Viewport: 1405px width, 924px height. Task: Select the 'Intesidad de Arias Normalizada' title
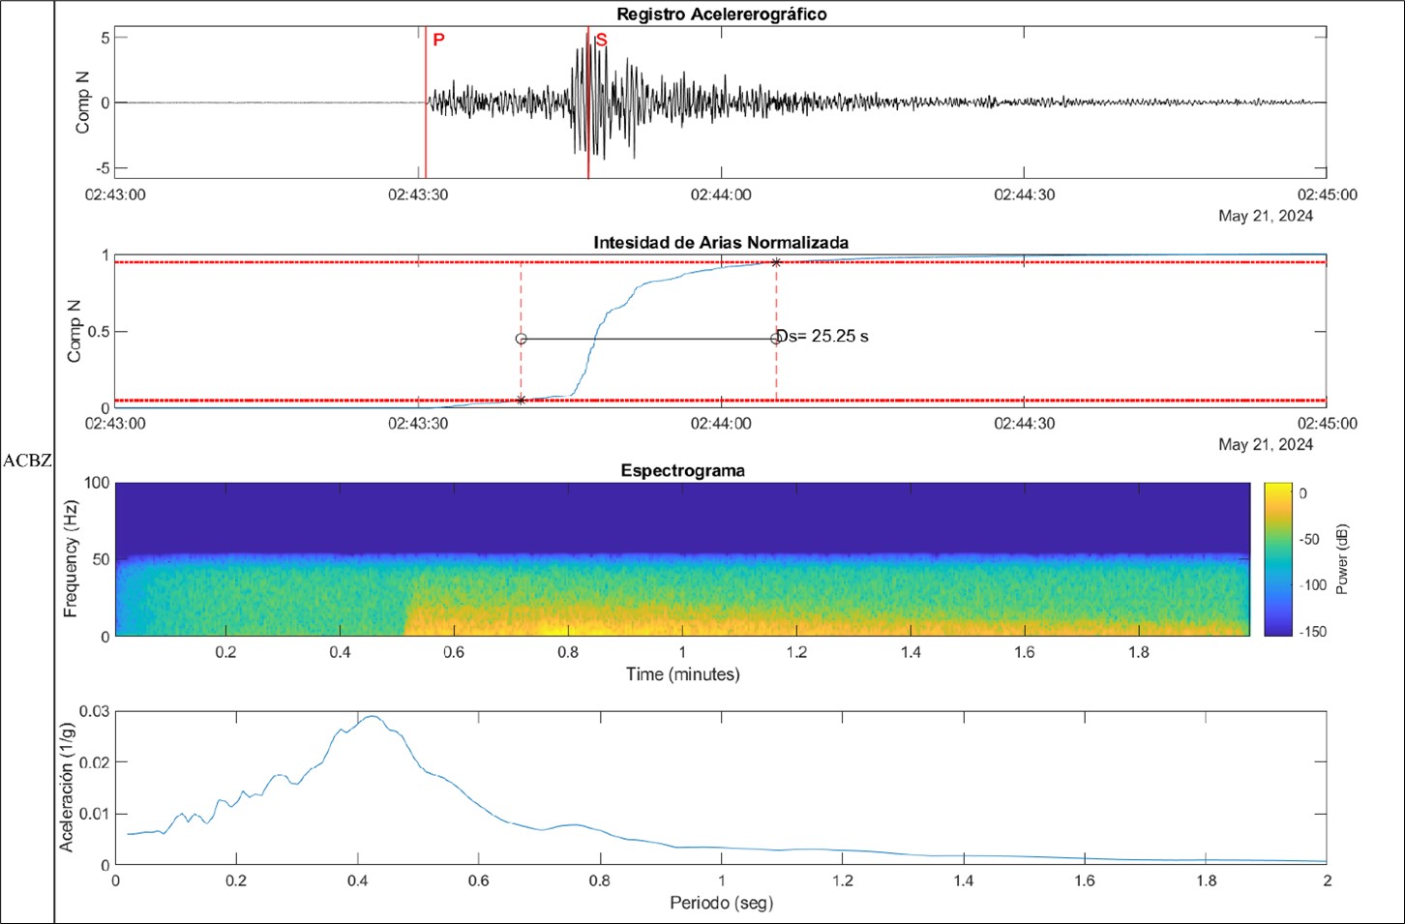(721, 243)
